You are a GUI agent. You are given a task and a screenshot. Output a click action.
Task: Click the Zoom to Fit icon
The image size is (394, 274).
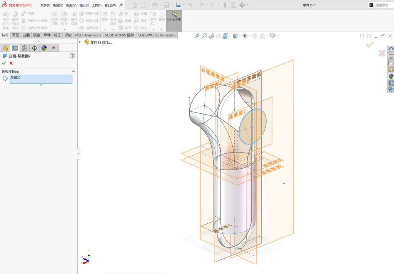tap(197, 36)
